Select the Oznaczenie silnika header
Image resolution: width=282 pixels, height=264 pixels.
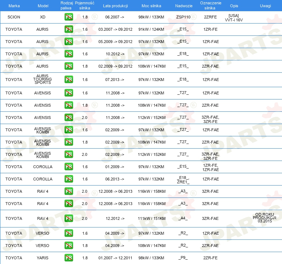point(210,5)
